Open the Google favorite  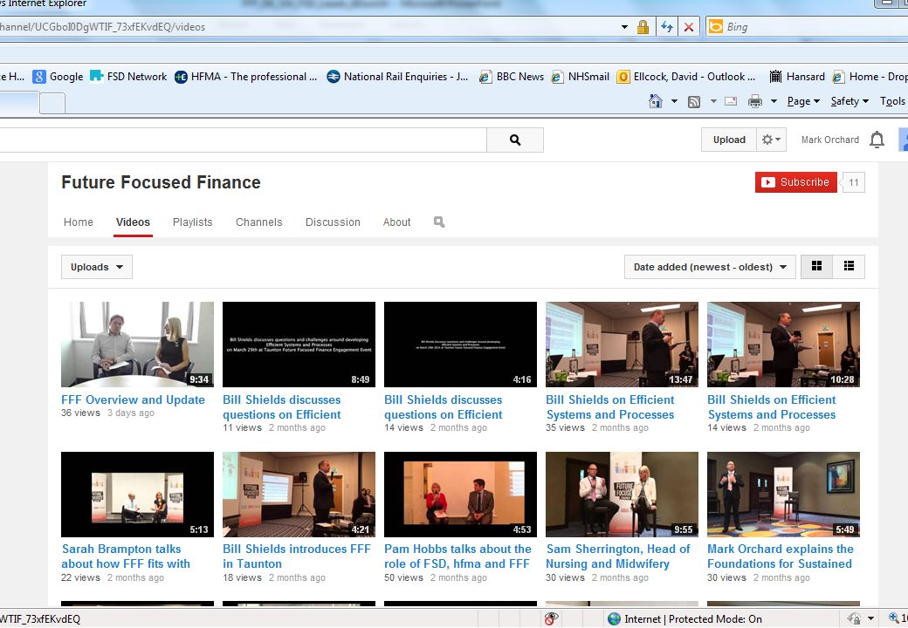[58, 77]
